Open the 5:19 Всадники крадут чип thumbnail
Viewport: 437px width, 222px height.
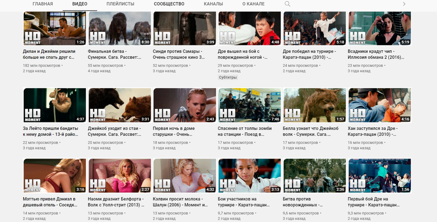coord(380,28)
